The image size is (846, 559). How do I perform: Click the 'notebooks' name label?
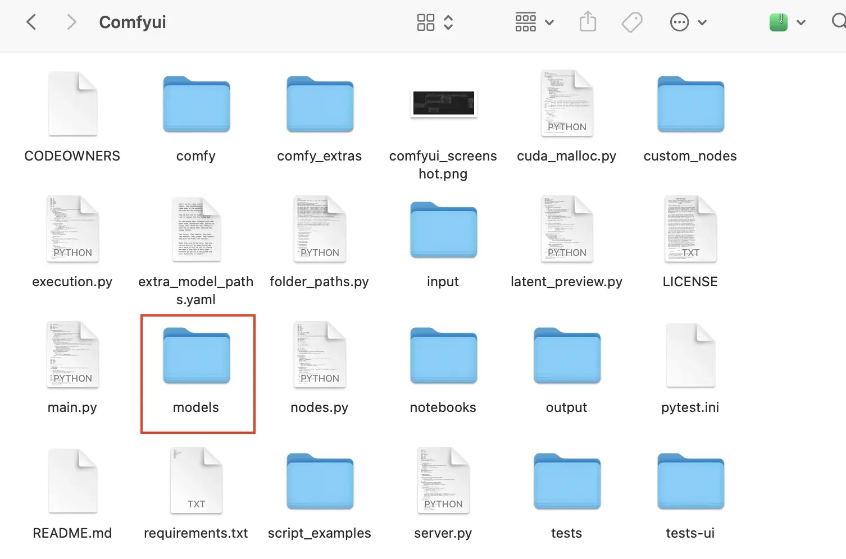click(443, 407)
